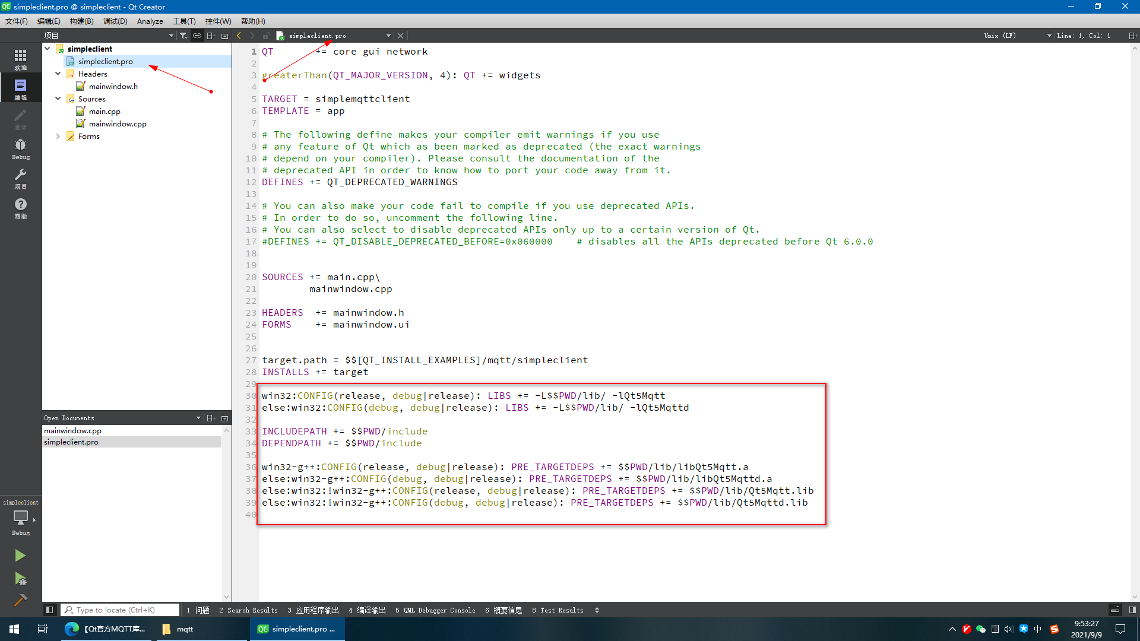The image size is (1140, 641).
Task: Open the Welcome mode in the left sidebar
Action: click(20, 59)
